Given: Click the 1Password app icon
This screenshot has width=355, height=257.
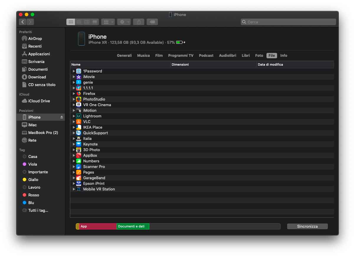Looking at the screenshot, I should coord(78,71).
